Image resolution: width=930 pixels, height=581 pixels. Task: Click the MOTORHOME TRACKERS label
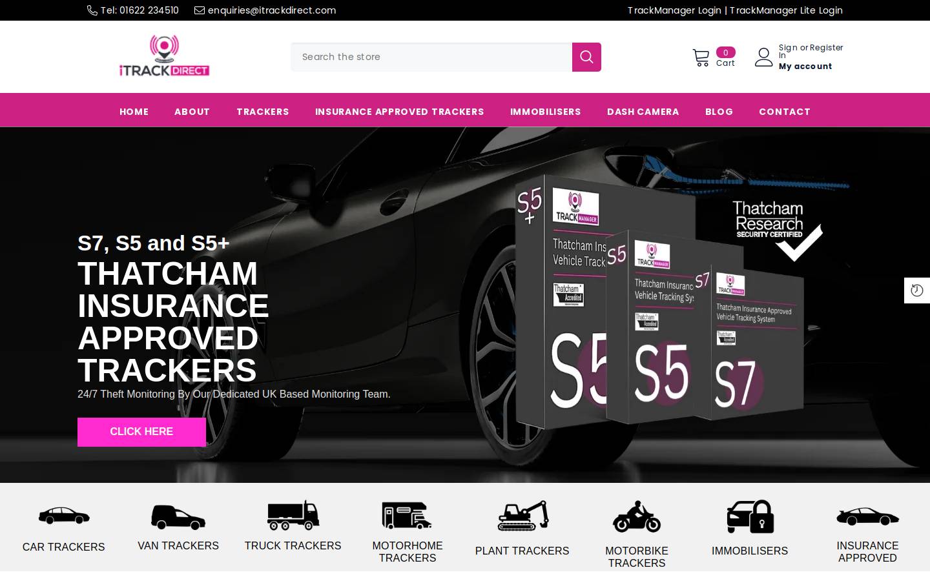(408, 552)
